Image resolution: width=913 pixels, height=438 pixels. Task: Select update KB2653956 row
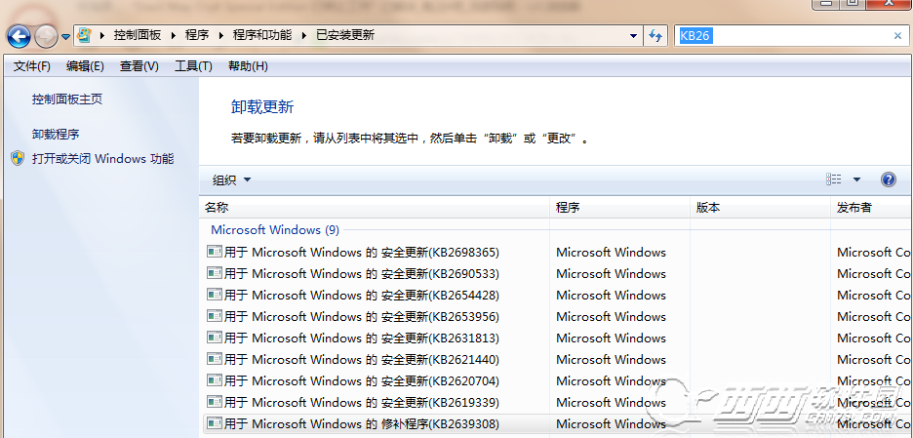pyautogui.click(x=558, y=317)
